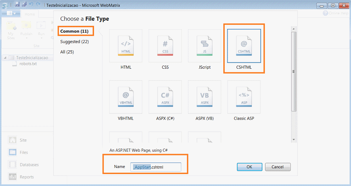Dismiss dialog with Cancel button
351x186 pixels.
tap(278, 167)
